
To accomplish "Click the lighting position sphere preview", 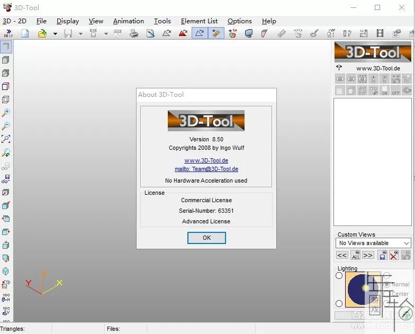I will pyautogui.click(x=363, y=289).
